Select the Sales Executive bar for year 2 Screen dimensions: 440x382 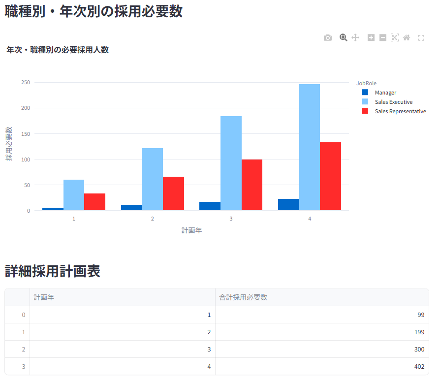coord(152,179)
